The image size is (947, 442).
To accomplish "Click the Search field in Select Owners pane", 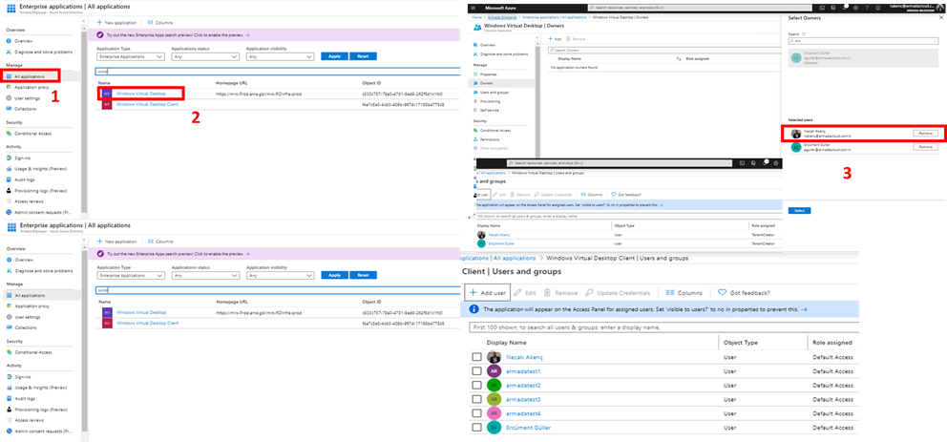I will [862, 41].
